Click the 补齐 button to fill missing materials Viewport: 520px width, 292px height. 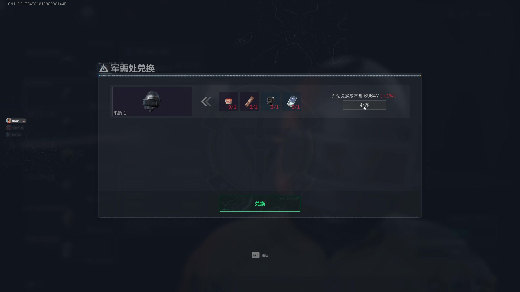365,105
